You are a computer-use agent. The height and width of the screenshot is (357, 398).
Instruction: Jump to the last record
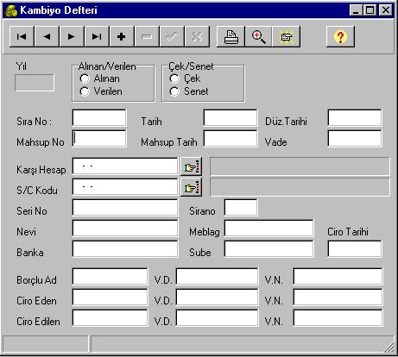coord(97,36)
